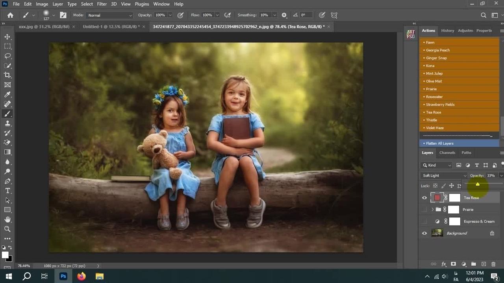The image size is (504, 283).
Task: Select the Zoom tool in toolbar
Action: coord(7,229)
